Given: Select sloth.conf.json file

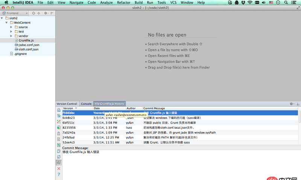Looking at the screenshot, I should [27, 49].
